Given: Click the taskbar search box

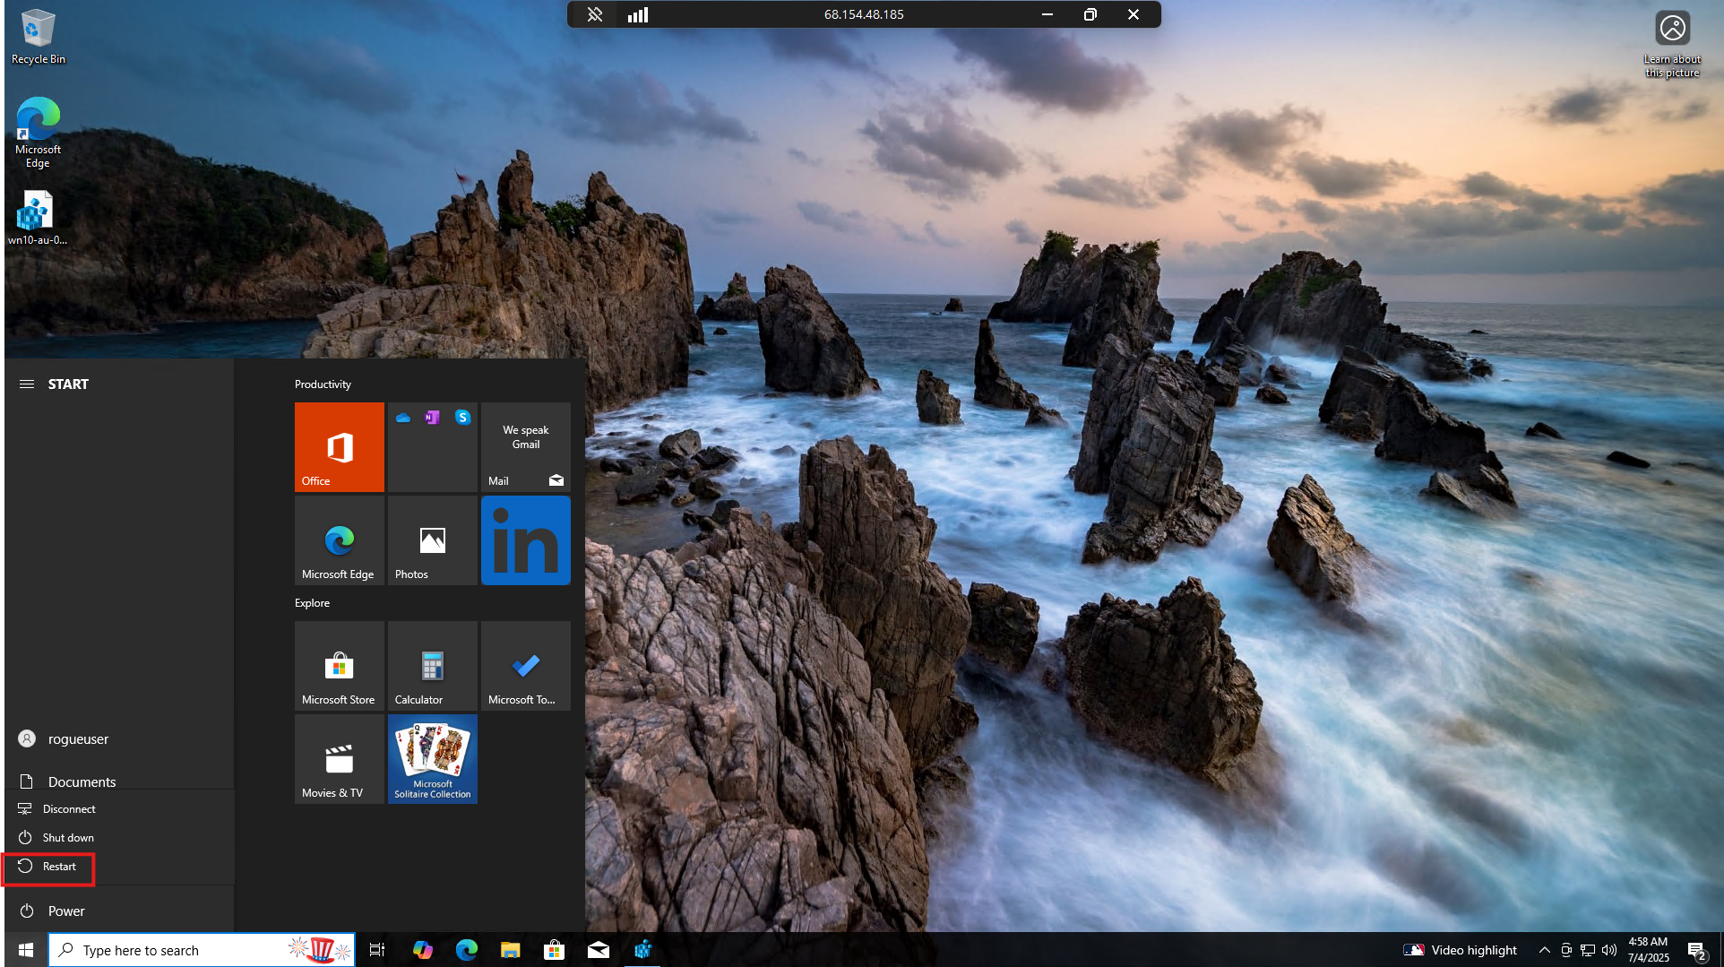Looking at the screenshot, I should [179, 950].
